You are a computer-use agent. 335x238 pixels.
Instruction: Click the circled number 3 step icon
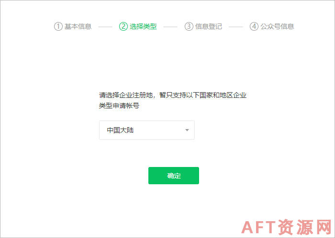(x=189, y=26)
